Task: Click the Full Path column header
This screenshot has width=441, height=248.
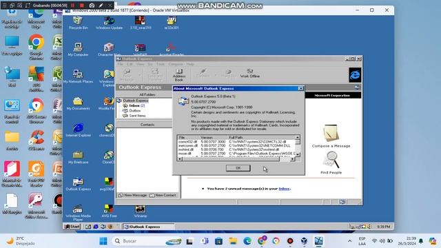Action: (x=261, y=138)
